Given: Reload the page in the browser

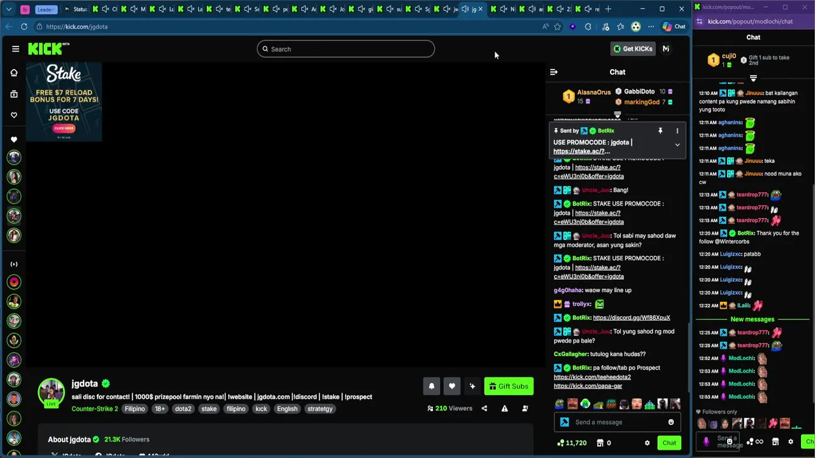Looking at the screenshot, I should click(x=24, y=27).
